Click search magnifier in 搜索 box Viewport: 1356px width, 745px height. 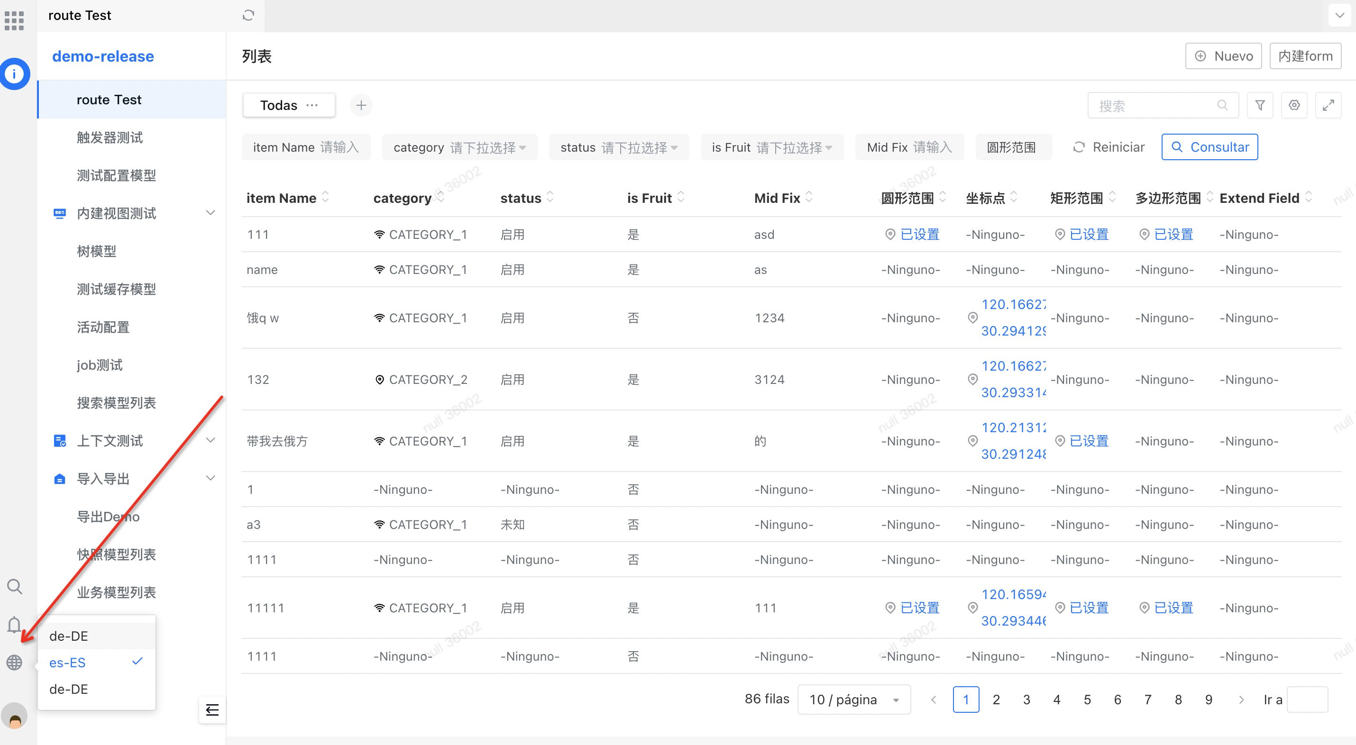pyautogui.click(x=1222, y=105)
